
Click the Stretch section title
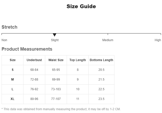(9, 27)
